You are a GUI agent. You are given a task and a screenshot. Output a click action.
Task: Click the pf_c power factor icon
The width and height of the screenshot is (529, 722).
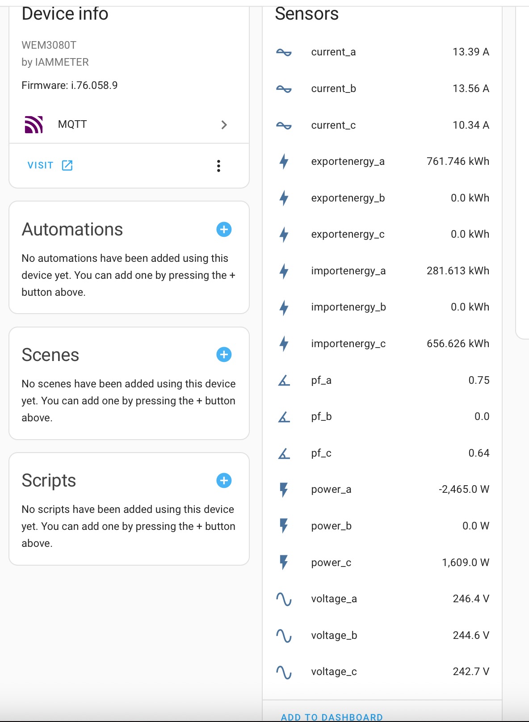[x=284, y=453]
